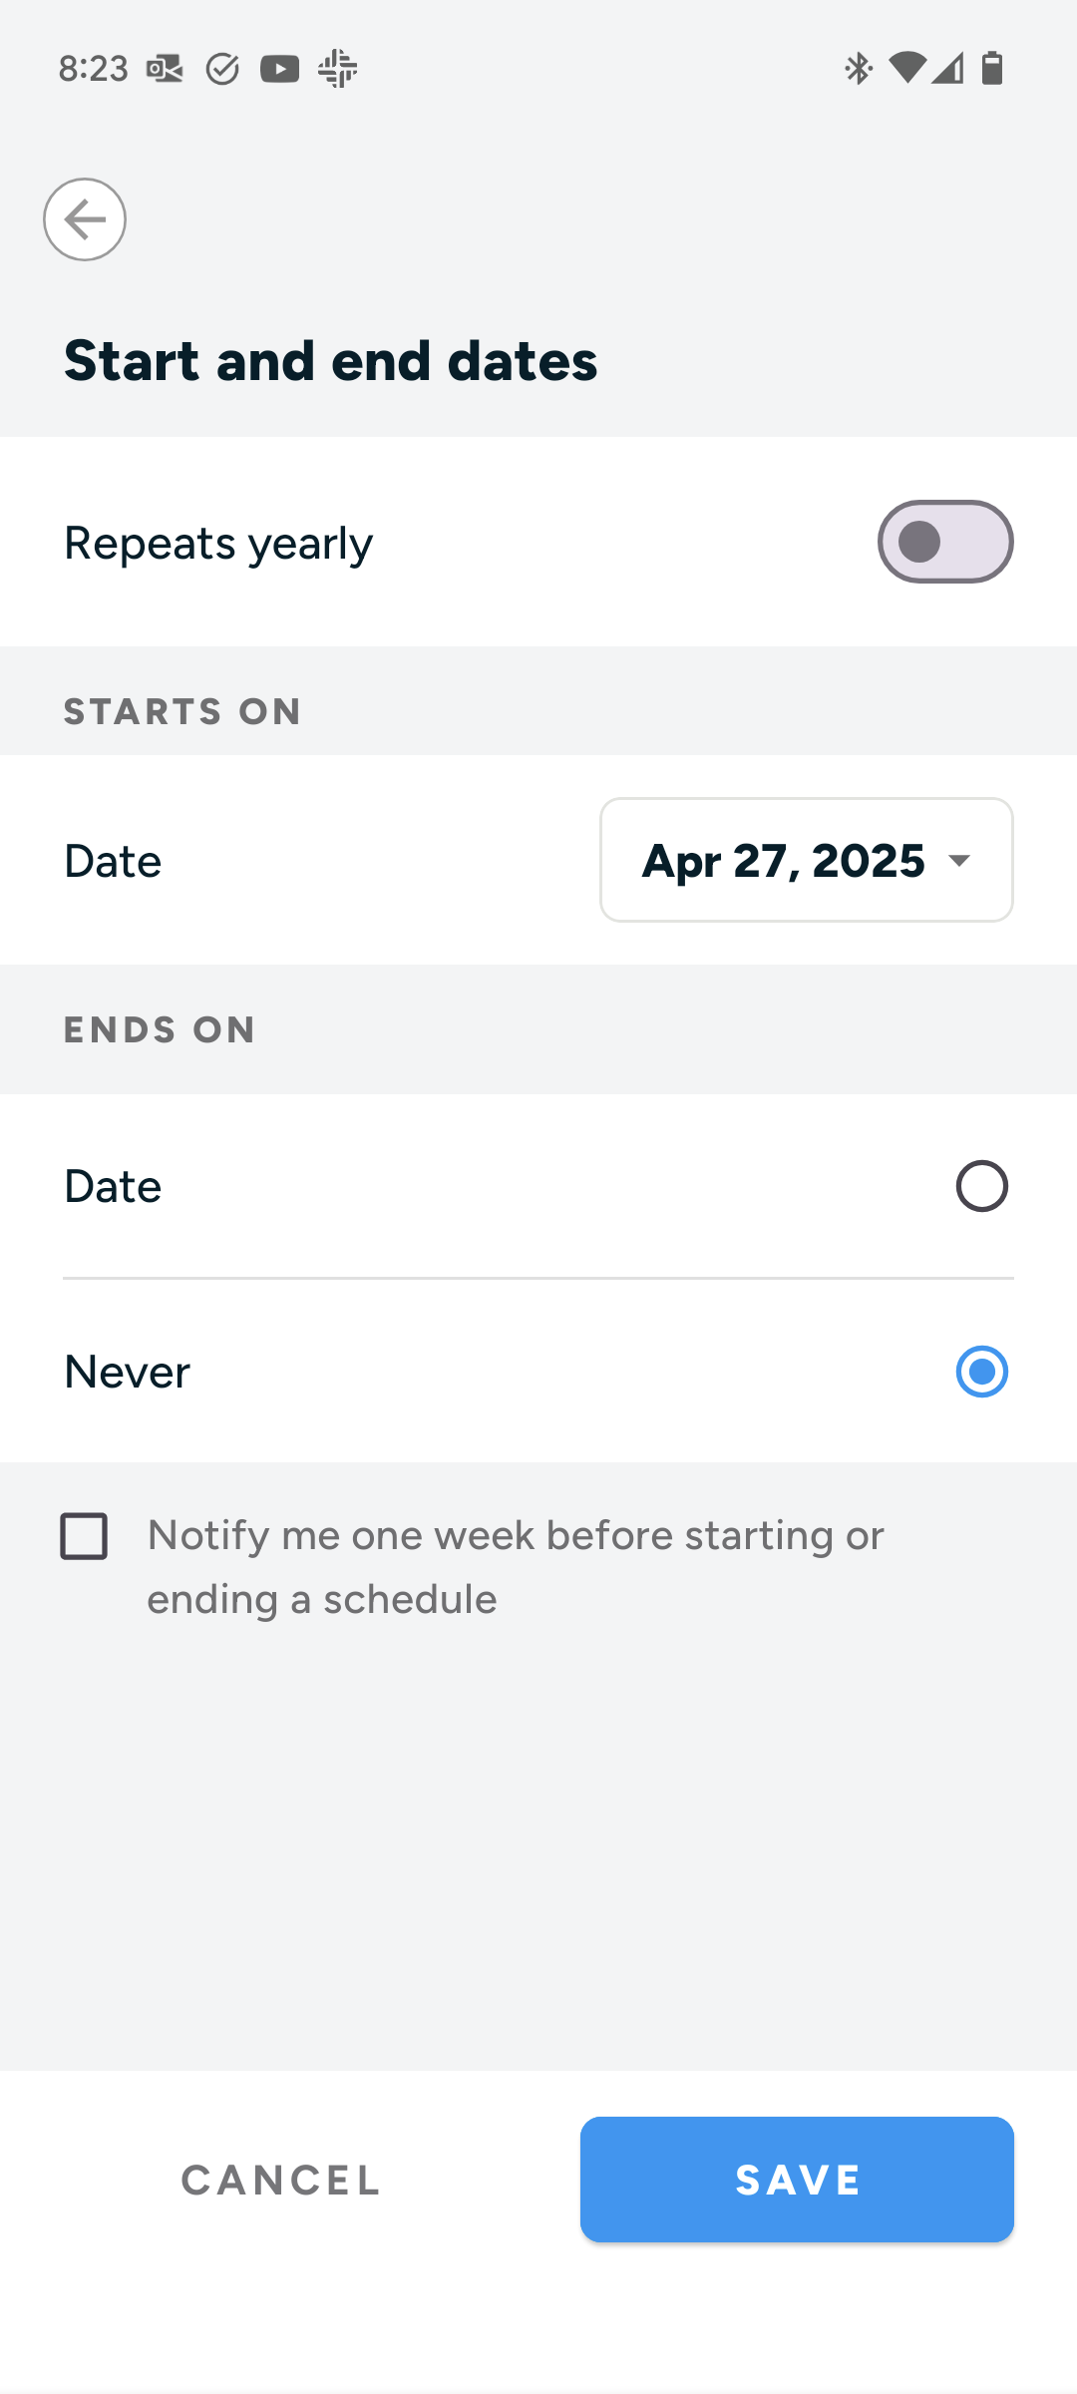Viewport: 1077px width, 2394px height.
Task: Tap the Bluetooth status icon
Action: coord(859,69)
